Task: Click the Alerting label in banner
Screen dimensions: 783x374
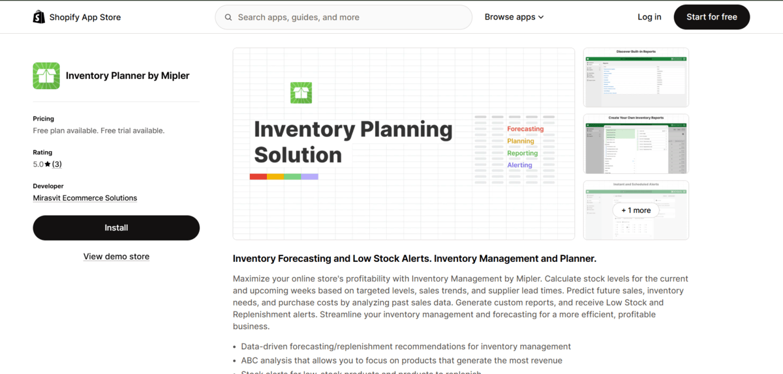Action: pos(520,165)
